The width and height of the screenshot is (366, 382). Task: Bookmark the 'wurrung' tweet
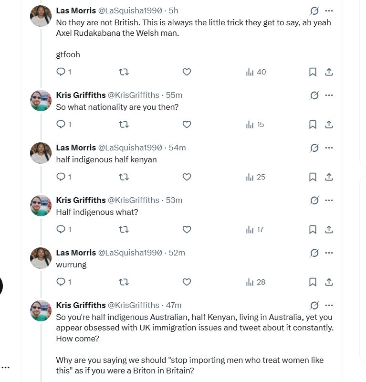(313, 282)
